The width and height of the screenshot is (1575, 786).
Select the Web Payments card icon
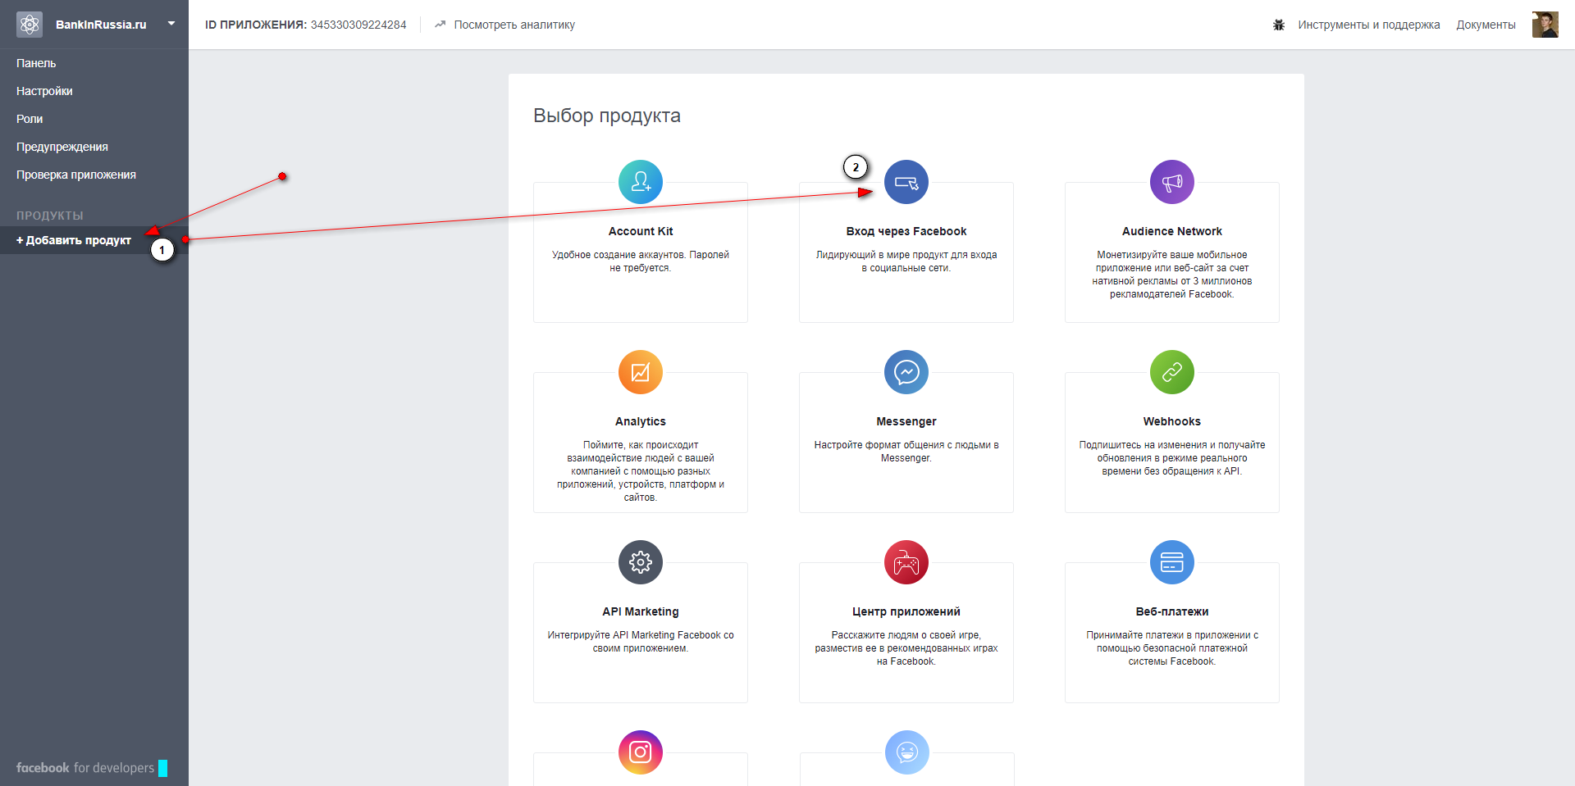tap(1172, 562)
